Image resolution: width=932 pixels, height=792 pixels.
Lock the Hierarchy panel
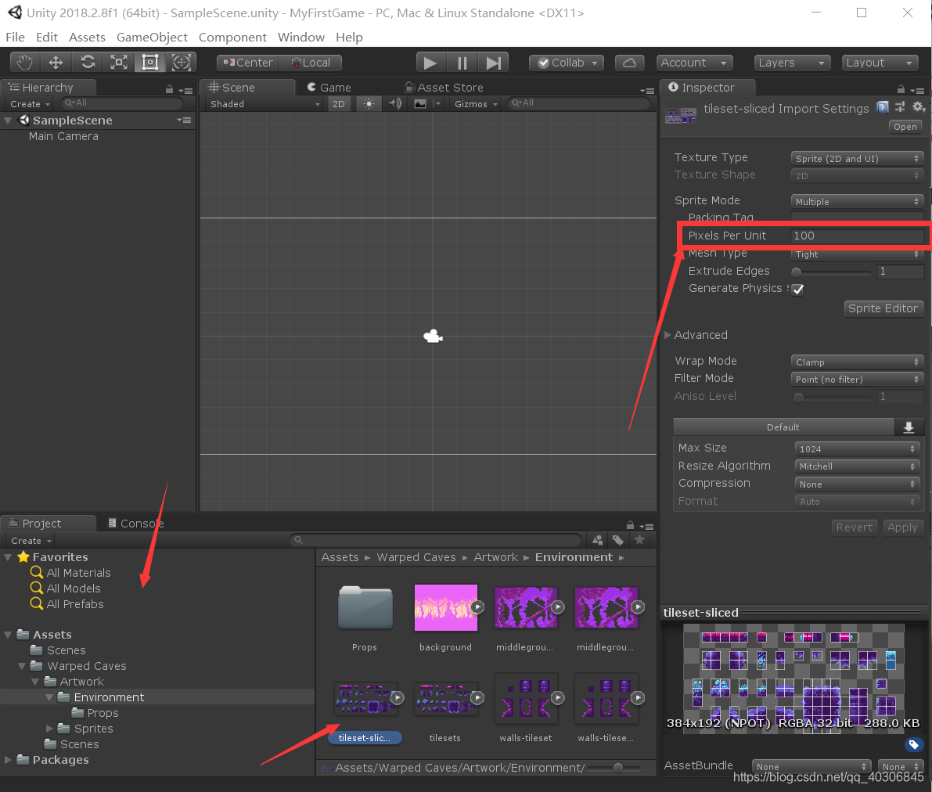(x=169, y=89)
